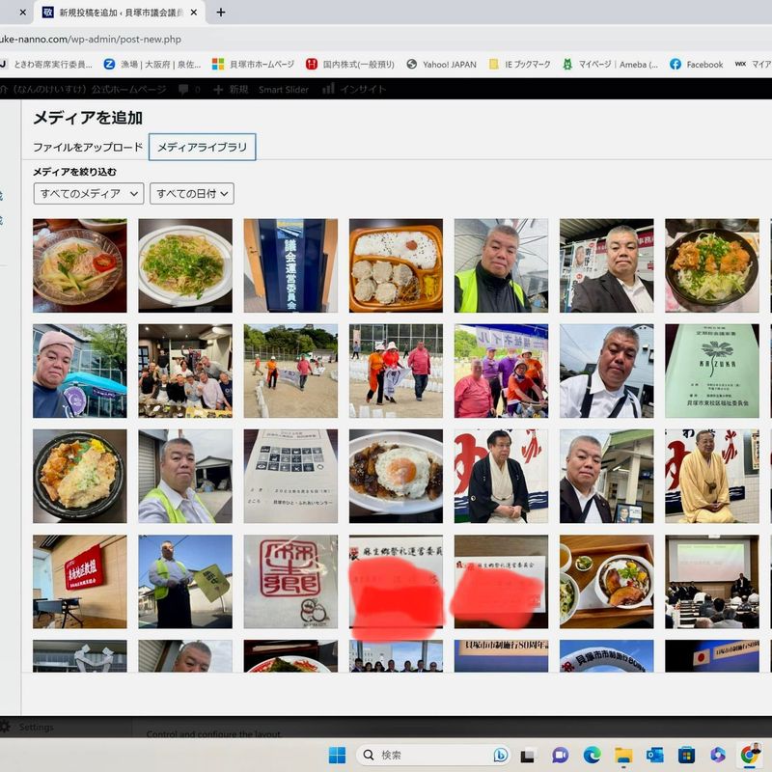Open File Explorer from taskbar

click(623, 755)
